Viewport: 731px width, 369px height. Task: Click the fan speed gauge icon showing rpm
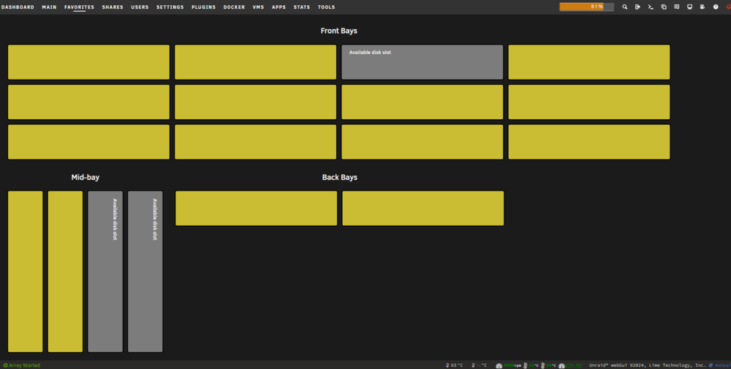[x=499, y=366]
